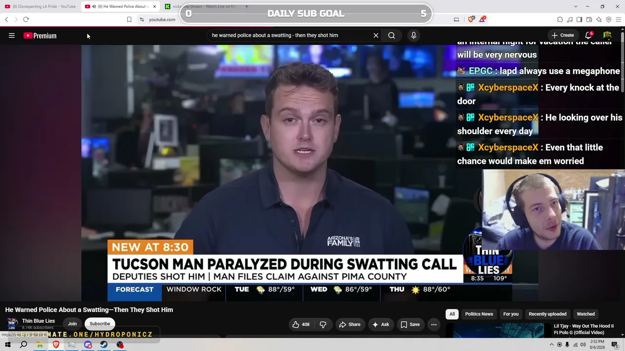Viewport: 625px width, 351px height.
Task: Open the Windows Start menu
Action: coord(8,345)
